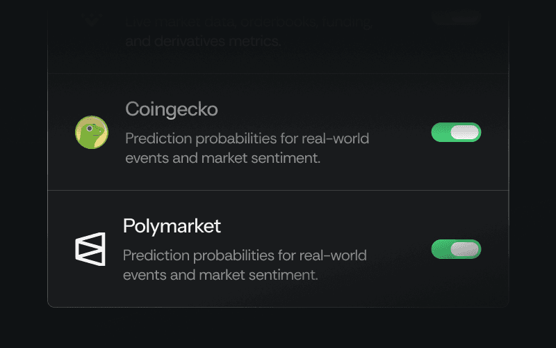This screenshot has height=348, width=556.
Task: Toggle the faded switch in the top row
Action: tap(456, 18)
